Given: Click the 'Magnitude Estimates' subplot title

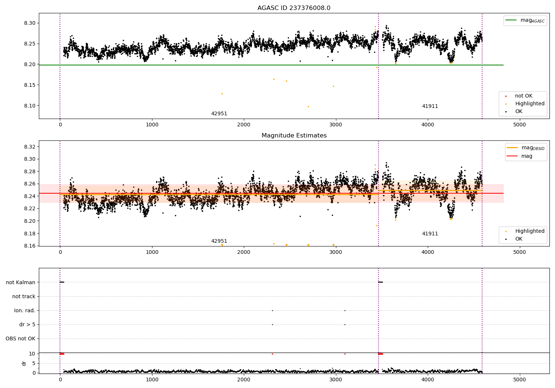Looking at the screenshot, I should pyautogui.click(x=294, y=135).
